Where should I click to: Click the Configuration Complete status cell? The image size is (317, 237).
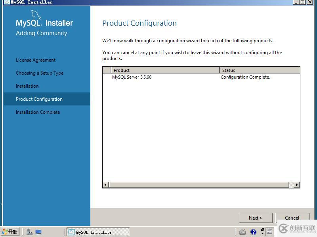tap(245, 77)
